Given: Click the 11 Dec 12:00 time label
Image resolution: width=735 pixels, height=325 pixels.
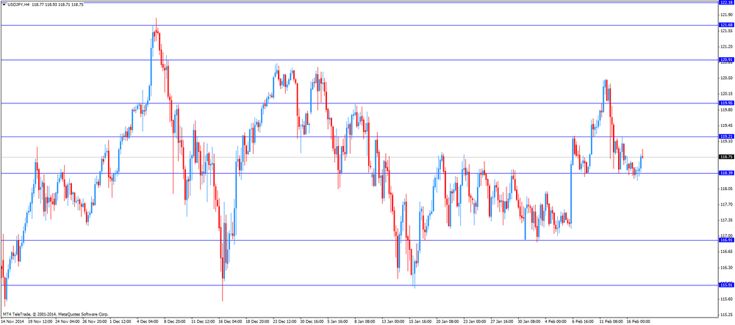Looking at the screenshot, I should click(x=204, y=322).
